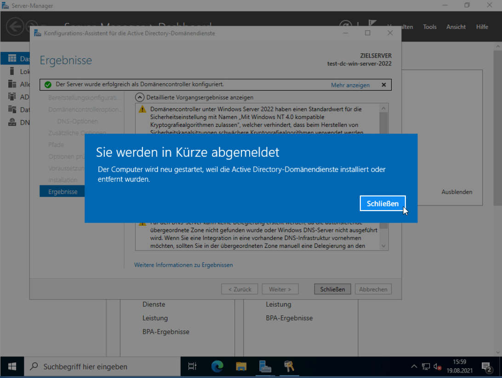Image resolution: width=502 pixels, height=378 pixels.
Task: Click the scroll-up arrow of the results details box
Action: coord(383,108)
